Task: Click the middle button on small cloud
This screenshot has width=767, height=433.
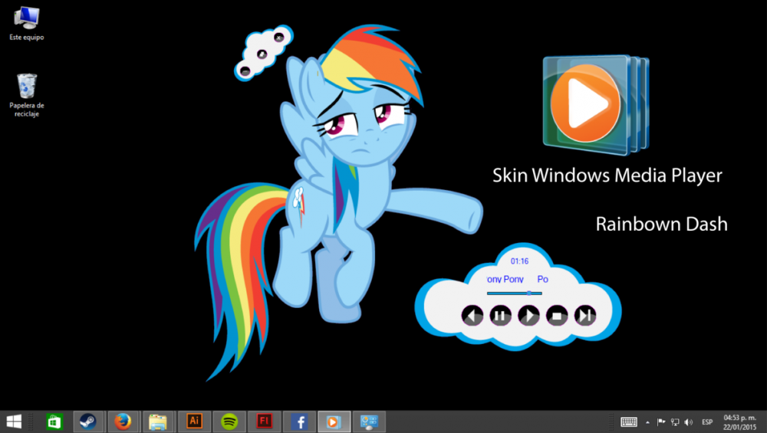Action: tap(262, 54)
